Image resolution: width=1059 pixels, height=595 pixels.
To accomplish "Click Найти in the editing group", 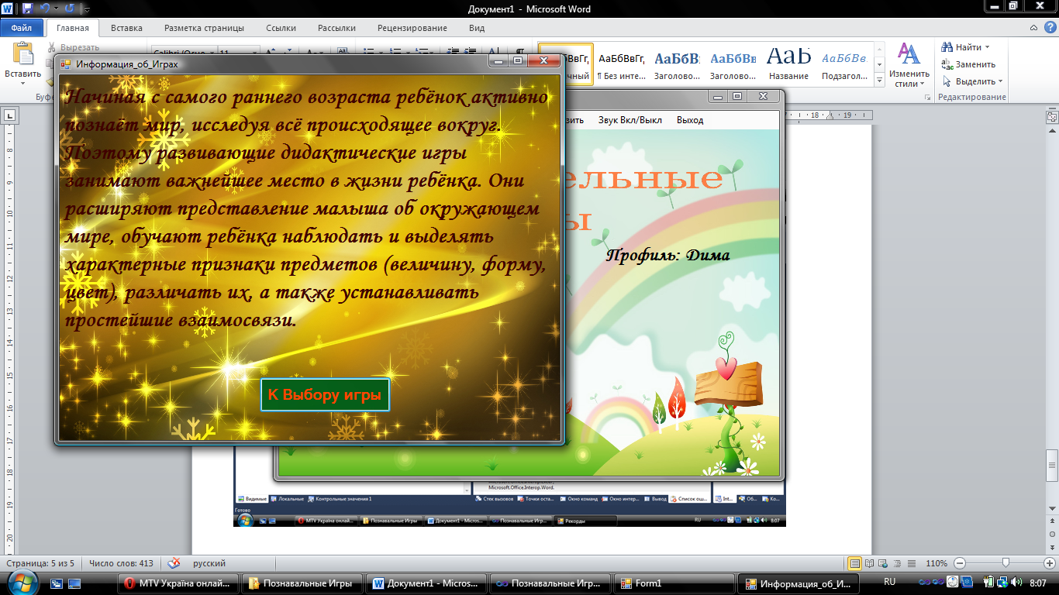I will tap(962, 47).
